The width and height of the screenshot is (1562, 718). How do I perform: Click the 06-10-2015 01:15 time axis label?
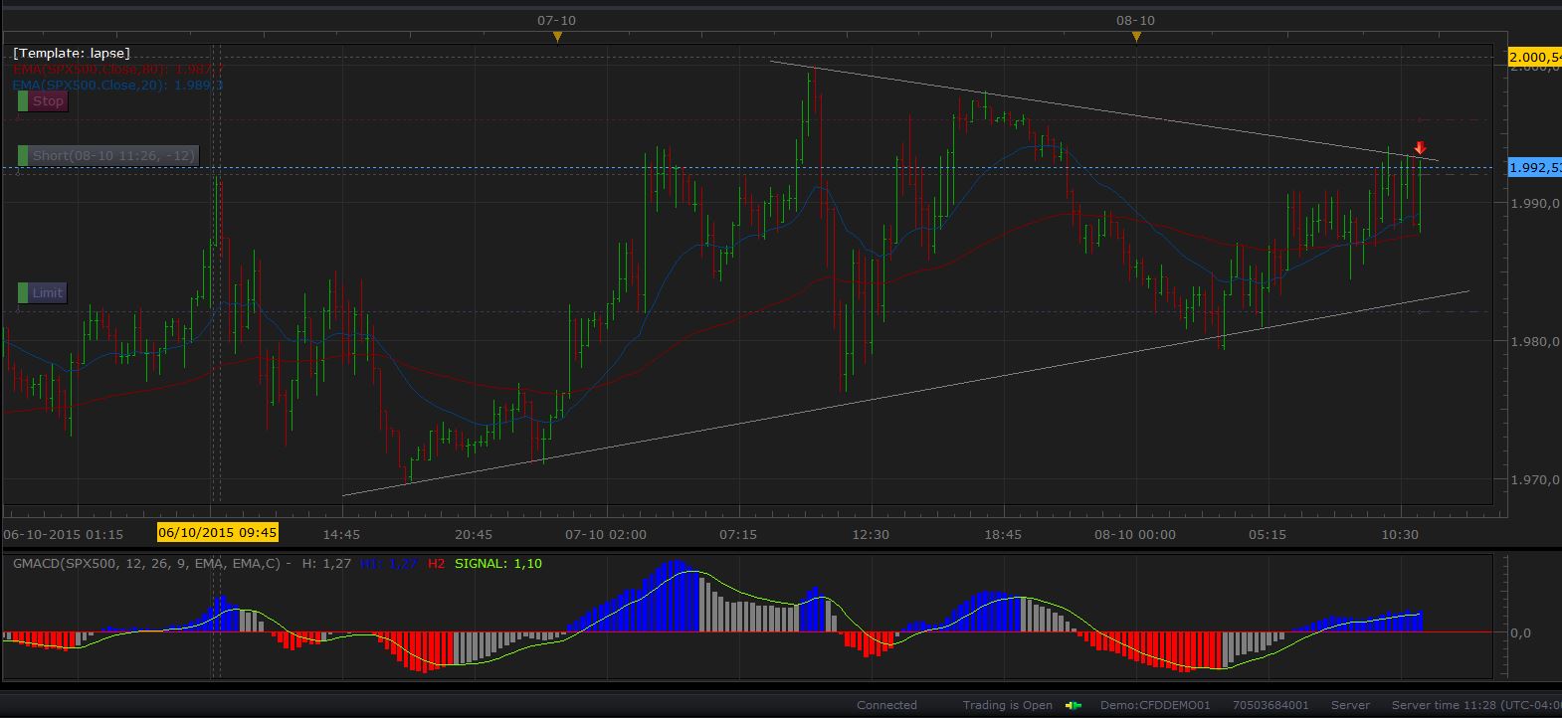tap(64, 534)
